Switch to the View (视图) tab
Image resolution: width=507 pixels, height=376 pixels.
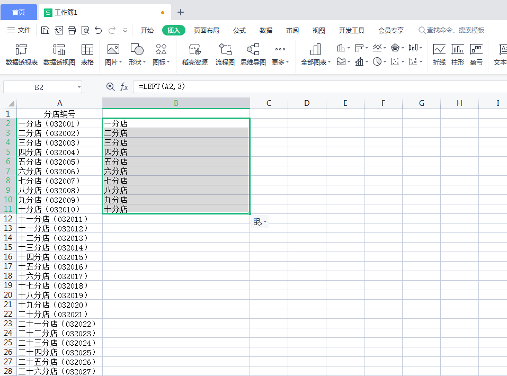click(319, 30)
